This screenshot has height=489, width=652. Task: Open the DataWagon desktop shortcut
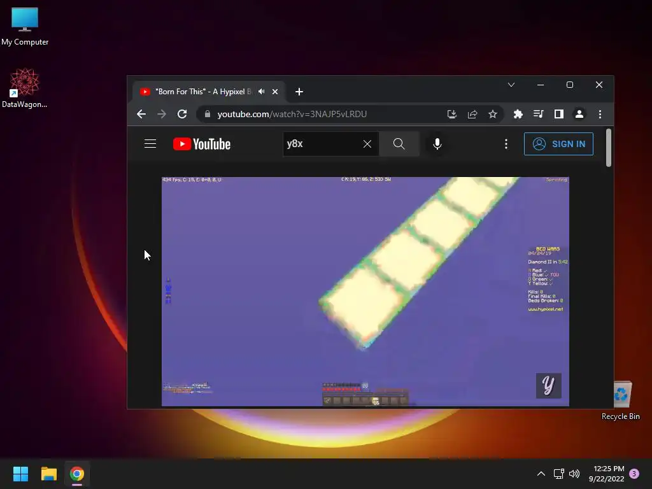click(x=25, y=88)
